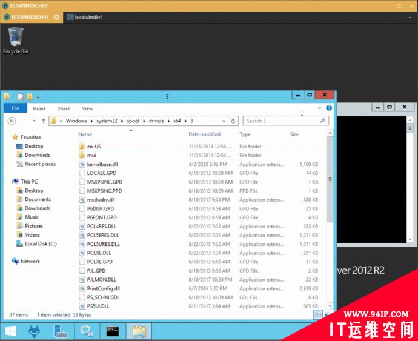Click the file list scroll down arrow
The image size is (418, 341).
click(330, 306)
